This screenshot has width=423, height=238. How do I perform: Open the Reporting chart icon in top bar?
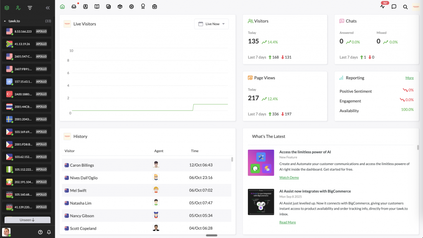109,7
